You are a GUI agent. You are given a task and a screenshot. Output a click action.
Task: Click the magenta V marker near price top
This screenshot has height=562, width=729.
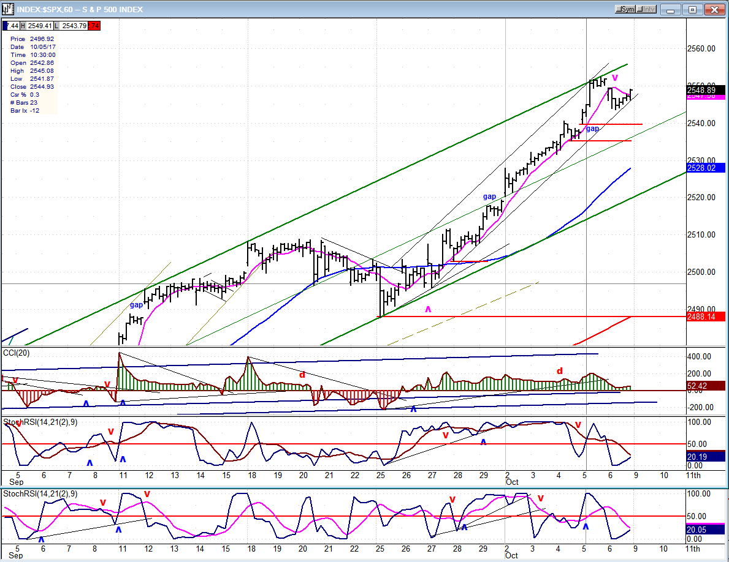(615, 78)
